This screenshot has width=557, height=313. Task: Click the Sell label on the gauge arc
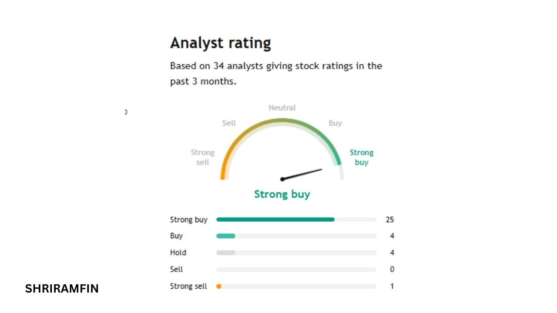tap(228, 123)
